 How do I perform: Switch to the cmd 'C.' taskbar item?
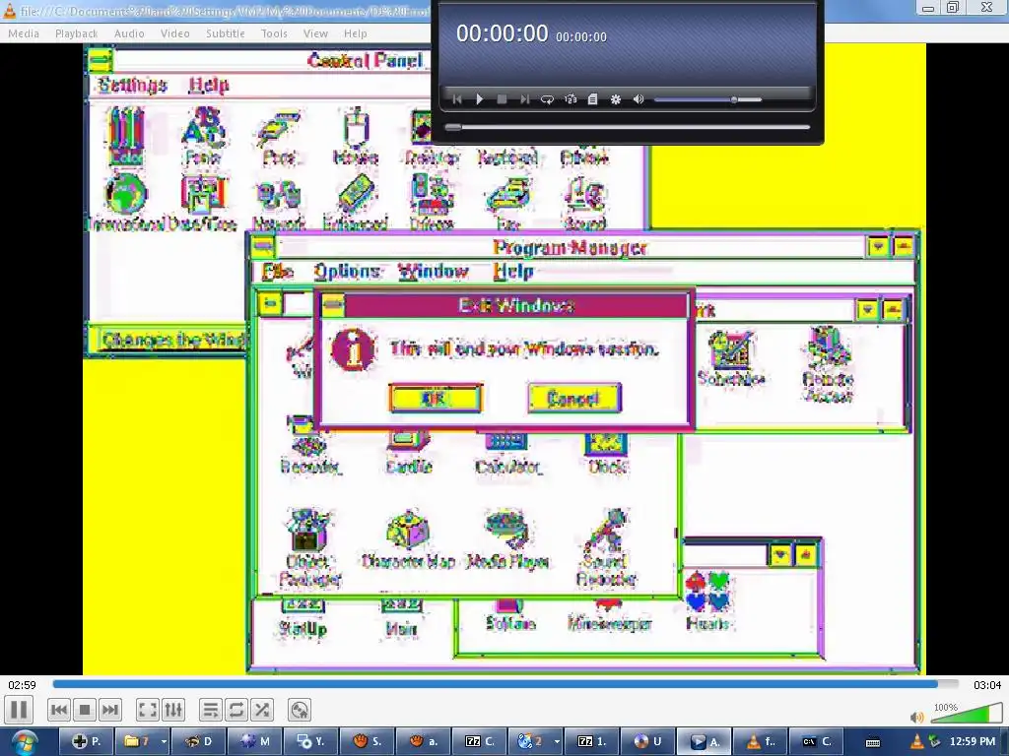click(817, 742)
